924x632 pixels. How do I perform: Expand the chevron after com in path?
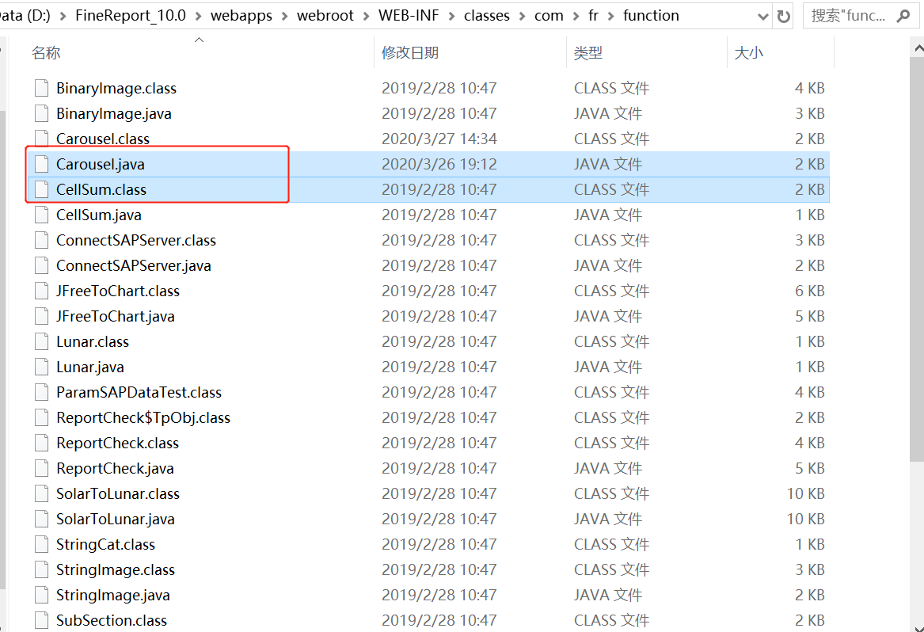tap(576, 16)
